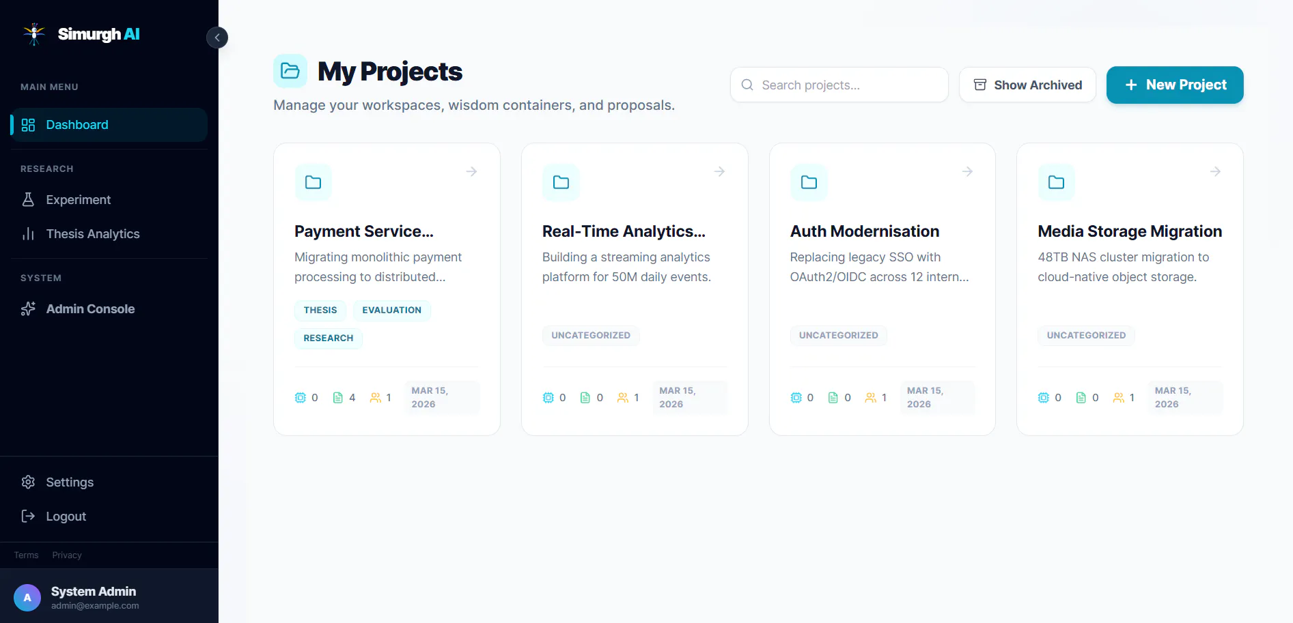Click the search magnifier icon
Image resolution: width=1293 pixels, height=623 pixels.
tap(747, 85)
